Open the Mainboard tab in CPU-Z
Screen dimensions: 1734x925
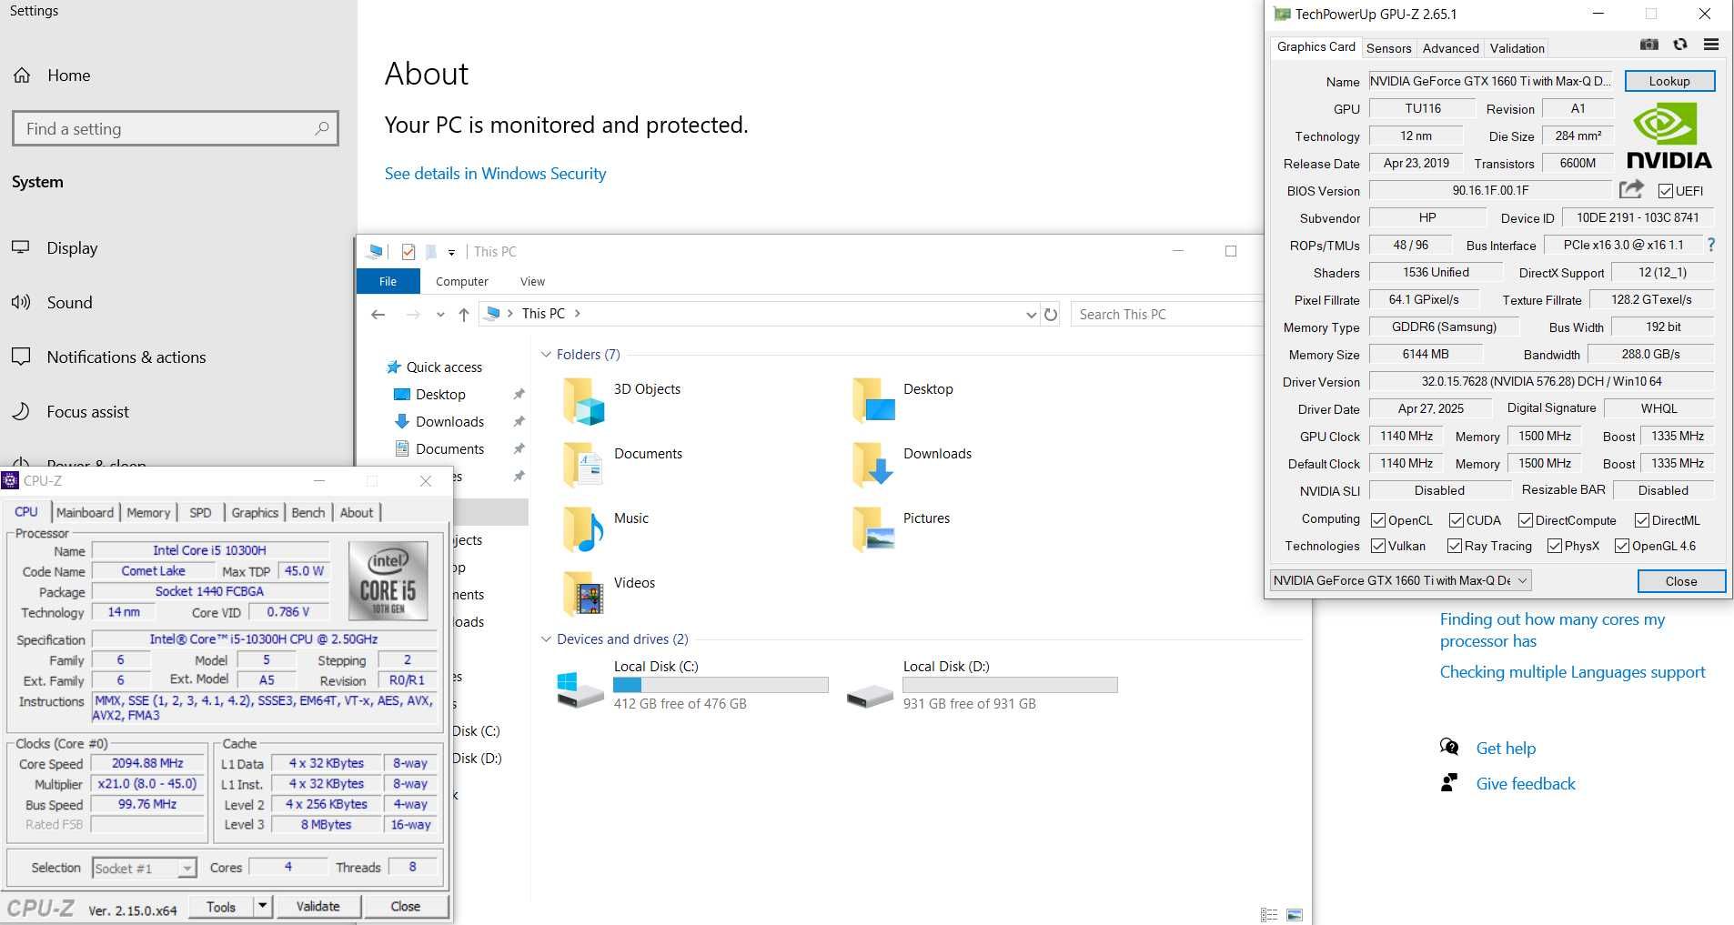pyautogui.click(x=85, y=512)
